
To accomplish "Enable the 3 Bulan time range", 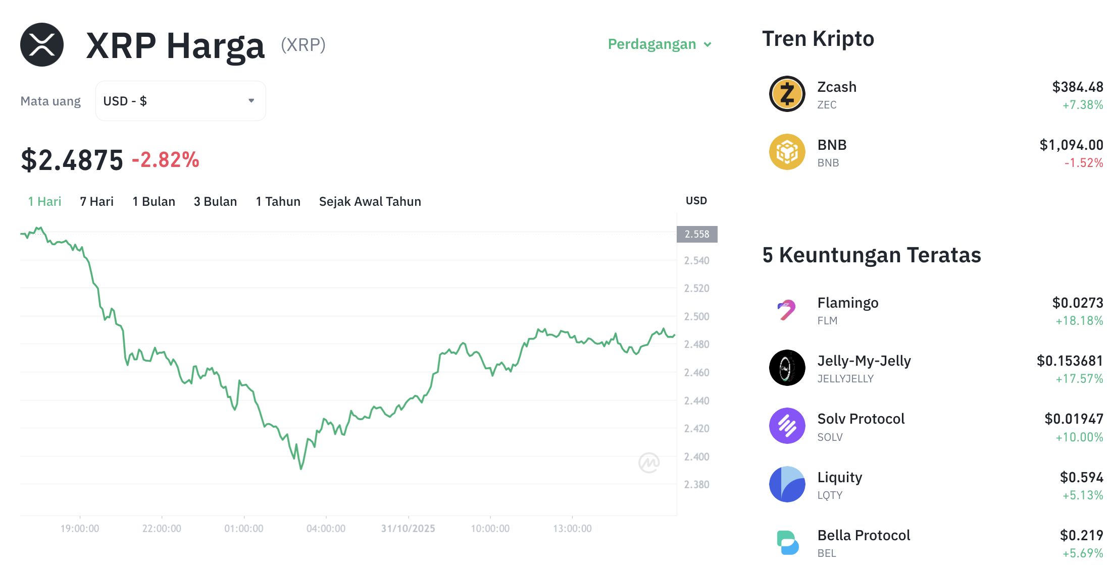I will tap(215, 201).
